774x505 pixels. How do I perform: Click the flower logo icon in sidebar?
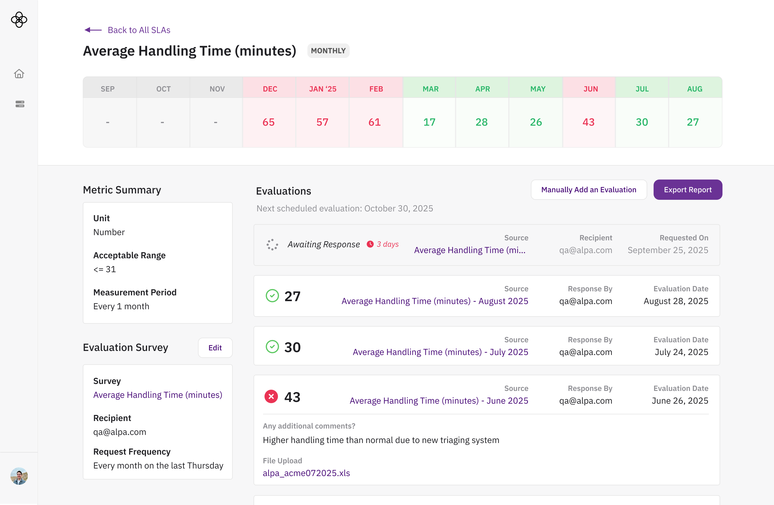coord(19,20)
